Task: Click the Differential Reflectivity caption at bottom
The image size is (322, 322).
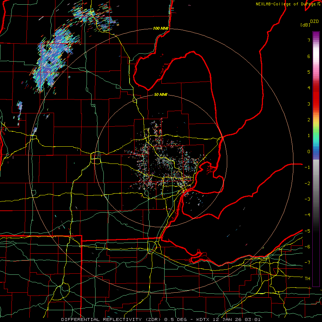Action: pos(161,319)
